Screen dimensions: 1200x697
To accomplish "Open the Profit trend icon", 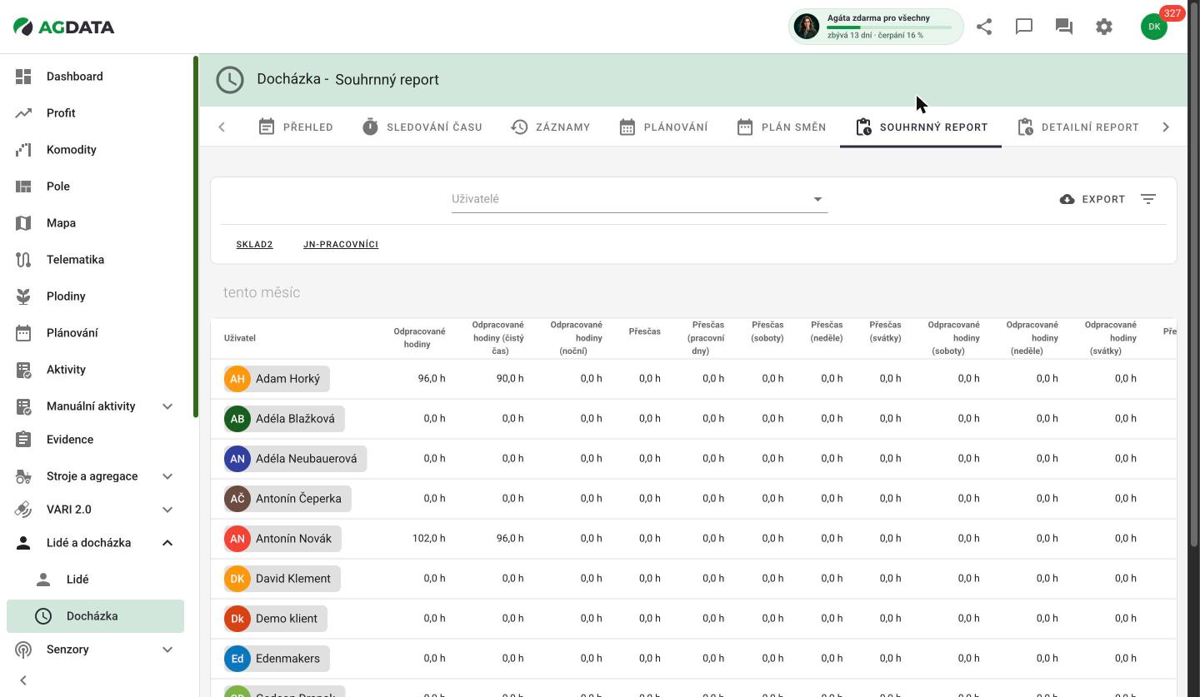I will pos(23,113).
